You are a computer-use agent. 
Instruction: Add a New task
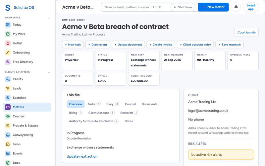73,44
